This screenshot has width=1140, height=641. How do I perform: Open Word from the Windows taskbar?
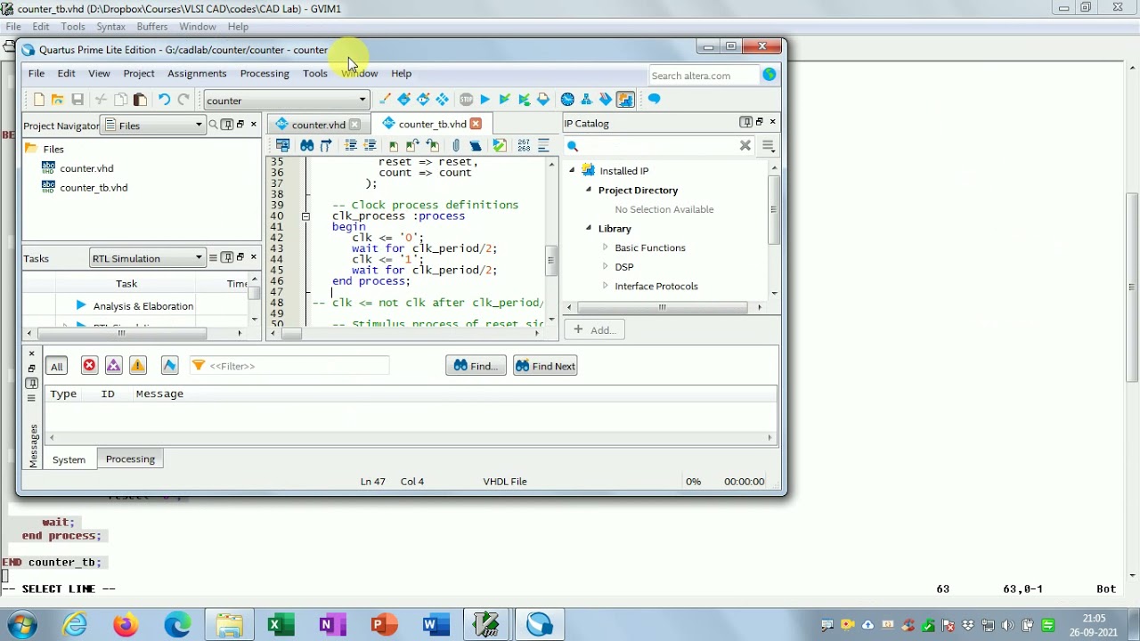[436, 625]
